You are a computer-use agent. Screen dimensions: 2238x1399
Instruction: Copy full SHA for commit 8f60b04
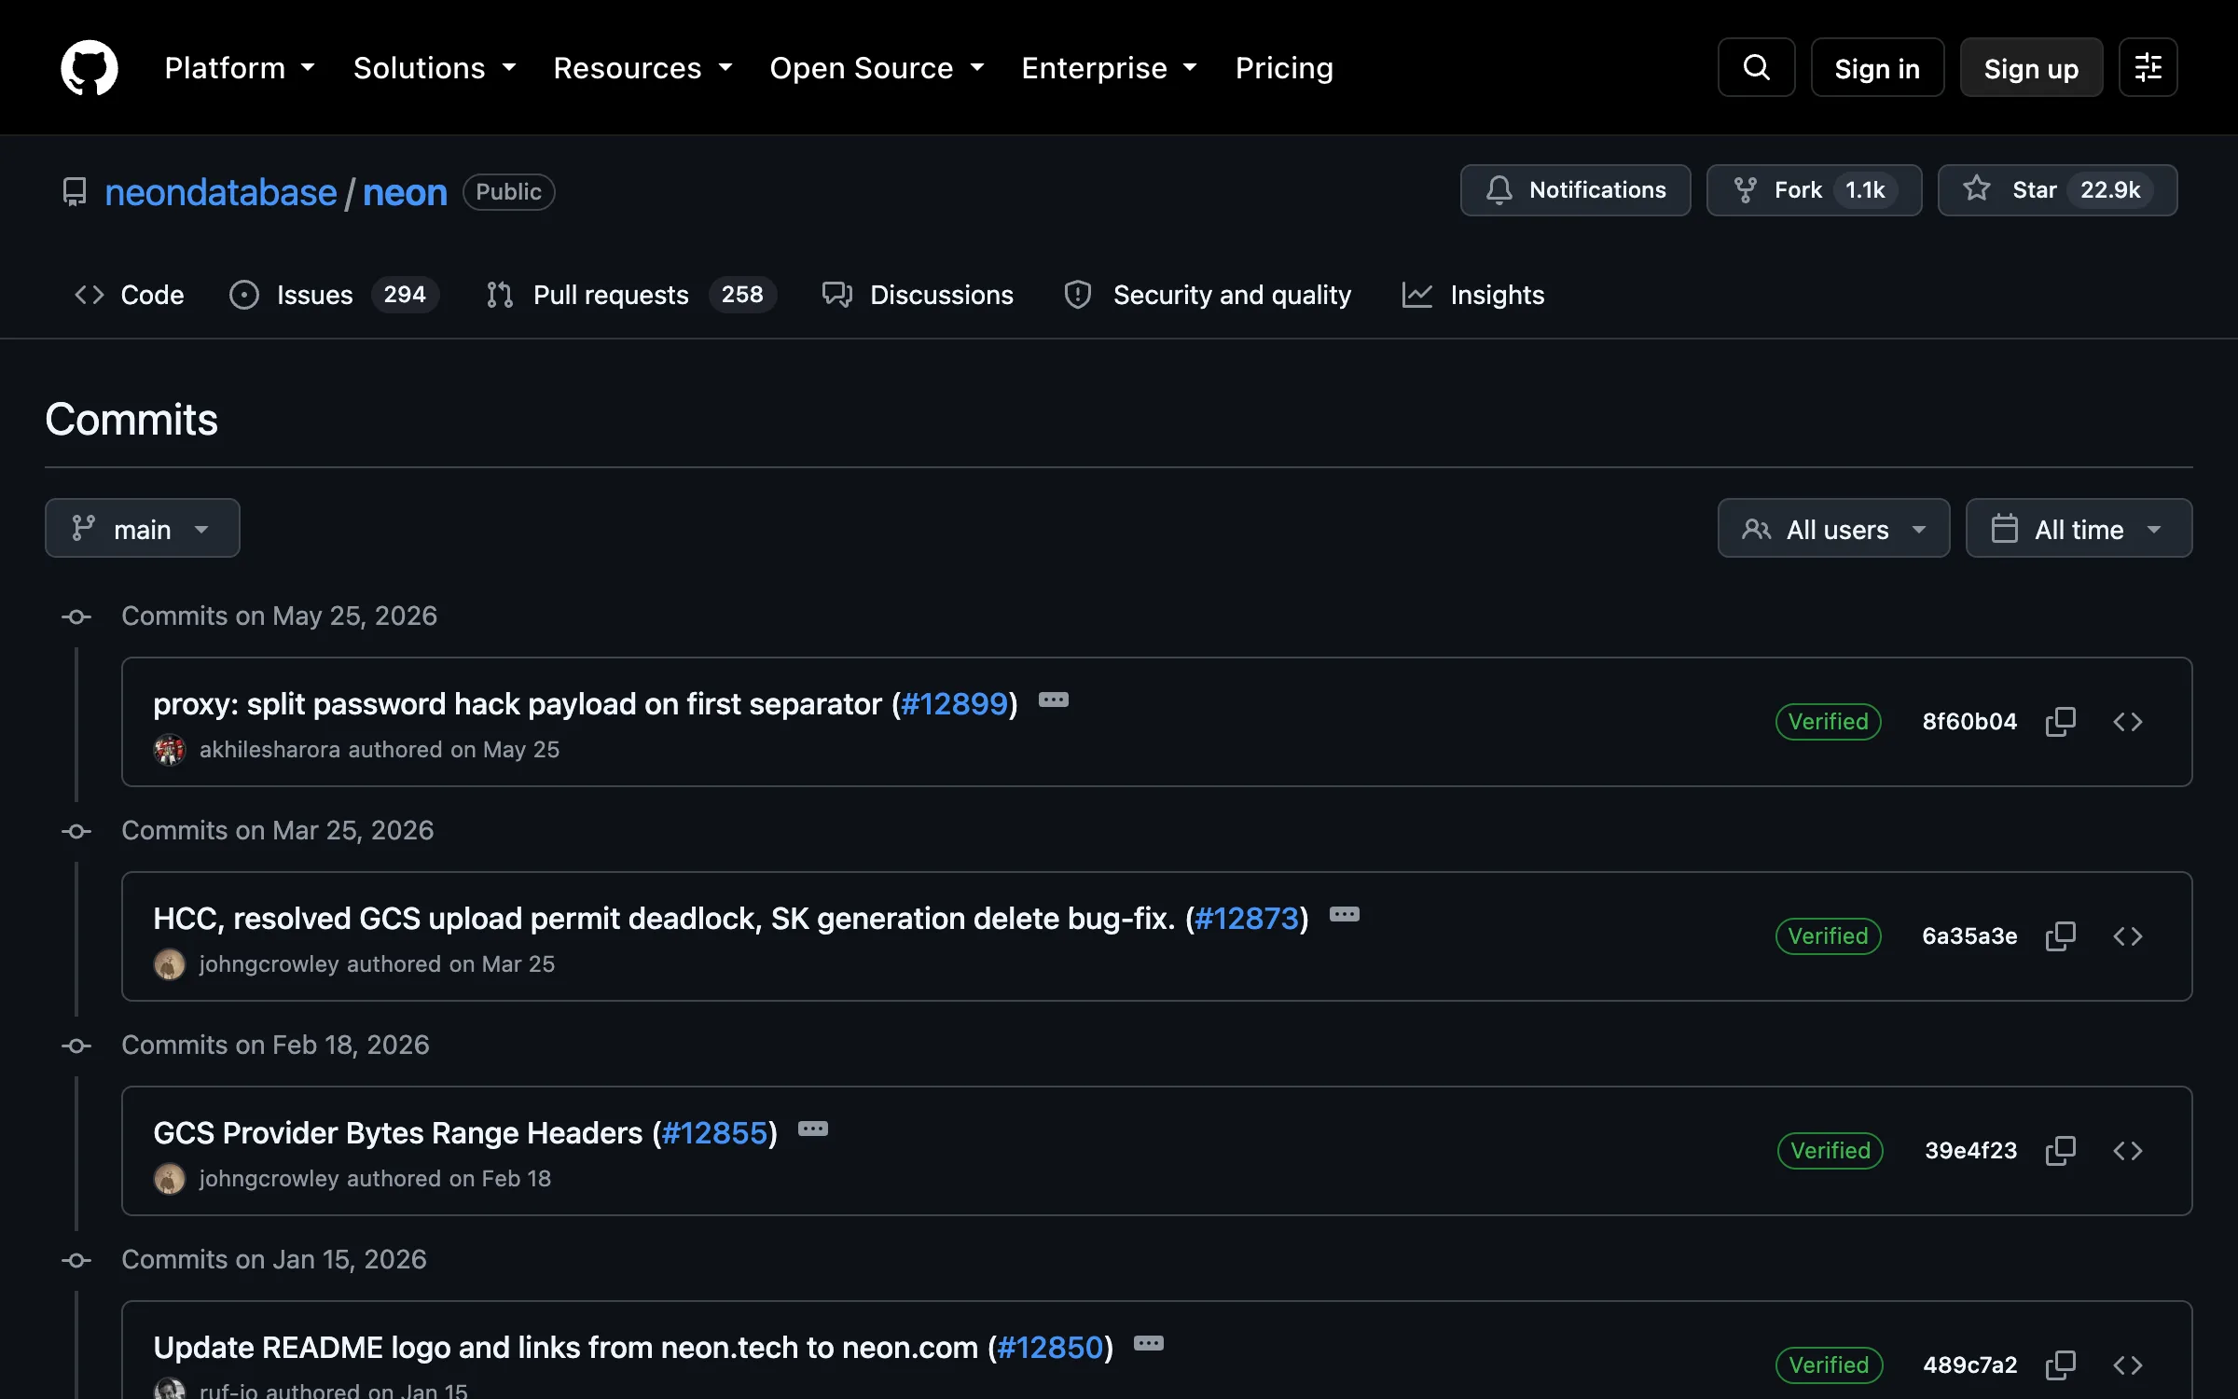pos(2060,722)
